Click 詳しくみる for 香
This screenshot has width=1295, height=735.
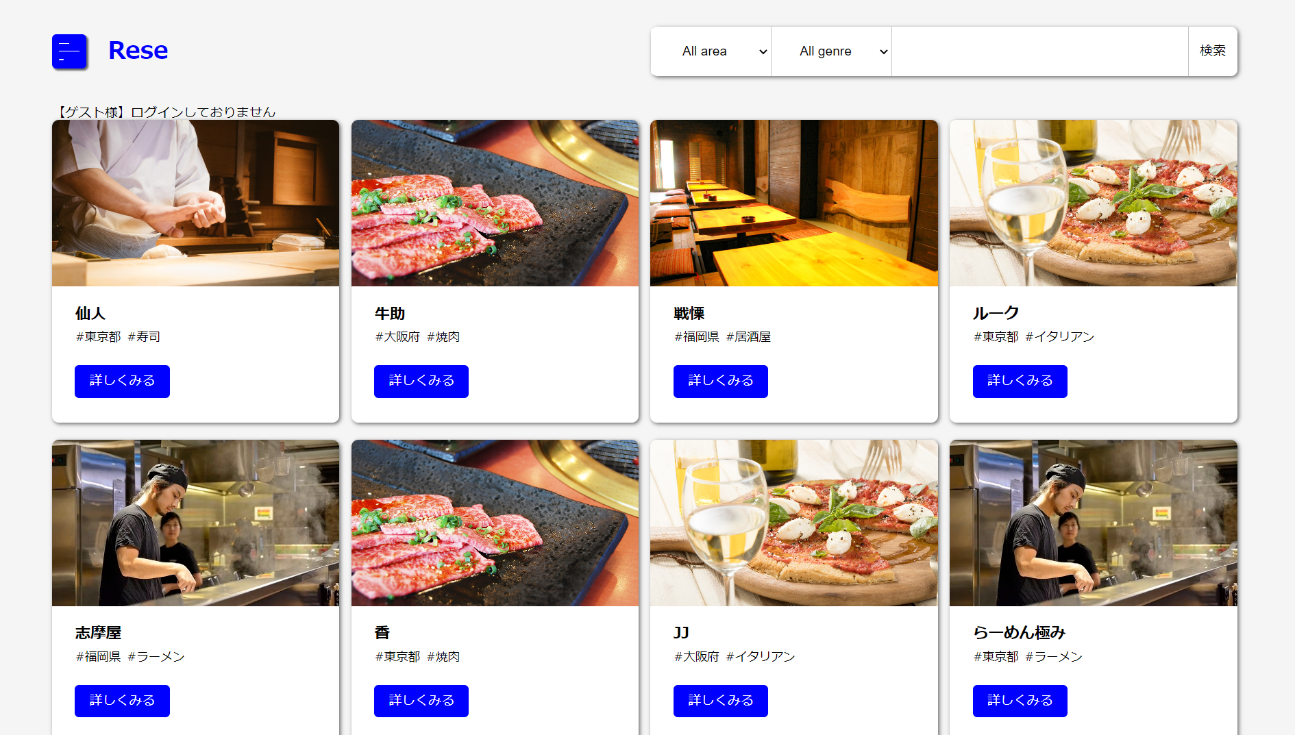(x=421, y=701)
